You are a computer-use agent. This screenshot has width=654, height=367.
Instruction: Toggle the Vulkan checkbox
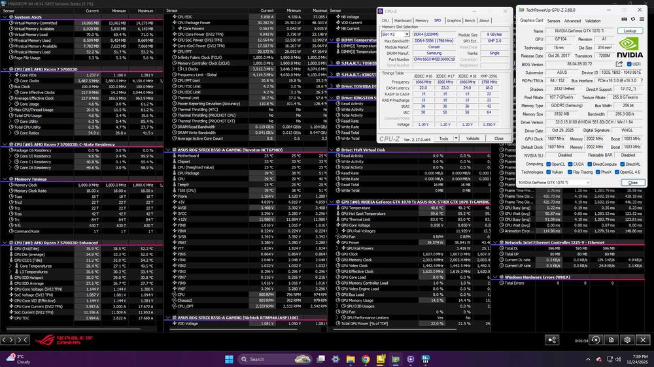(x=549, y=172)
